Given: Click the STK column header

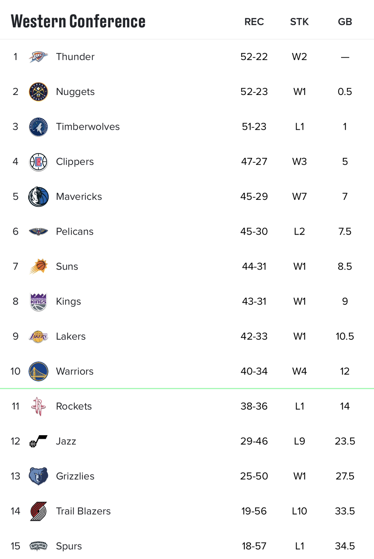Looking at the screenshot, I should 299,22.
